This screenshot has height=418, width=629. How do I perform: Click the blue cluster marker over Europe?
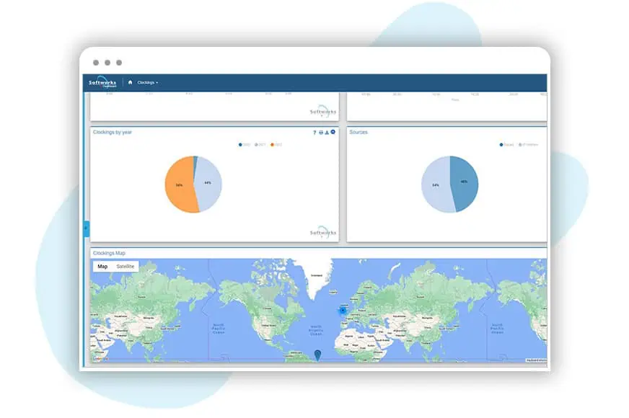(343, 310)
